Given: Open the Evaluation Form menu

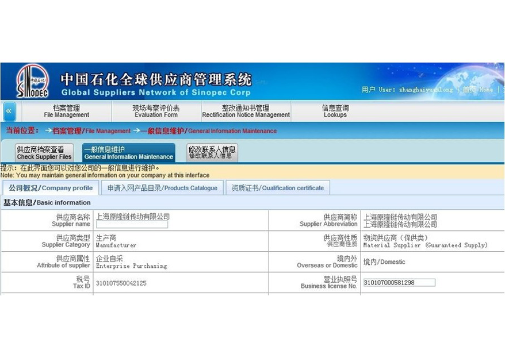Looking at the screenshot, I should pos(156,111).
